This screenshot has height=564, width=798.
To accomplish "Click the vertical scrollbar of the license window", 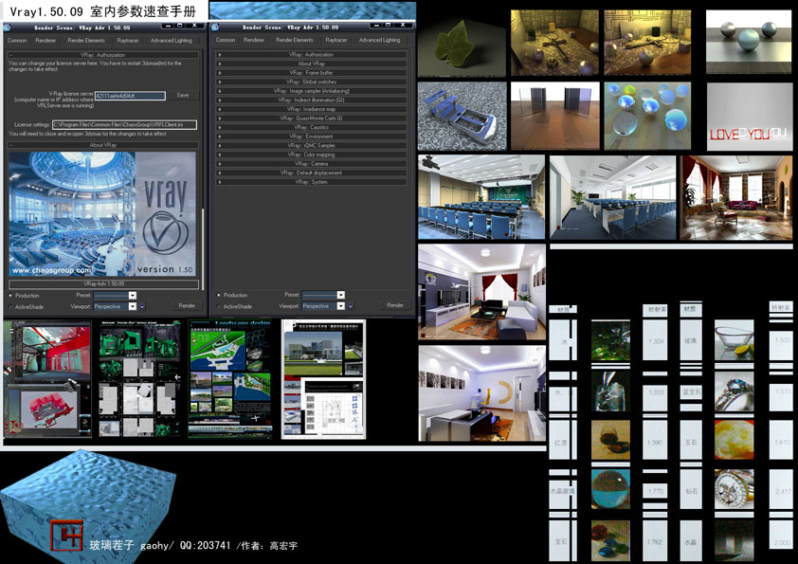I will click(x=203, y=248).
